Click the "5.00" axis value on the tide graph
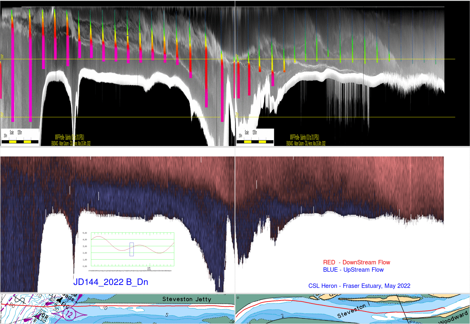The image size is (470, 324). (x=85, y=233)
